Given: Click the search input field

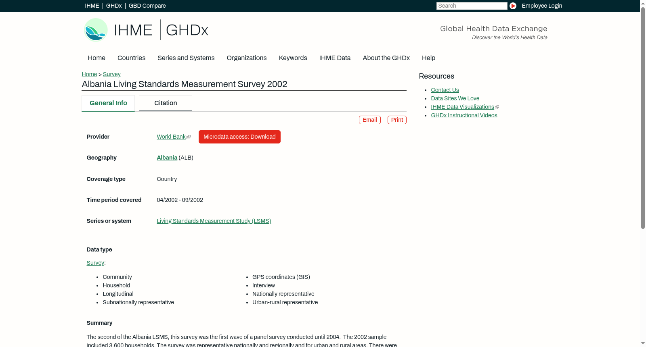Looking at the screenshot, I should point(472,6).
